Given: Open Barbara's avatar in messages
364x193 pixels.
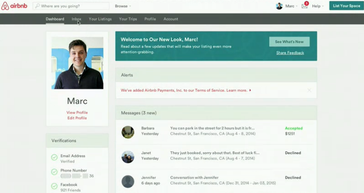Looking at the screenshot, I should pos(128,132).
